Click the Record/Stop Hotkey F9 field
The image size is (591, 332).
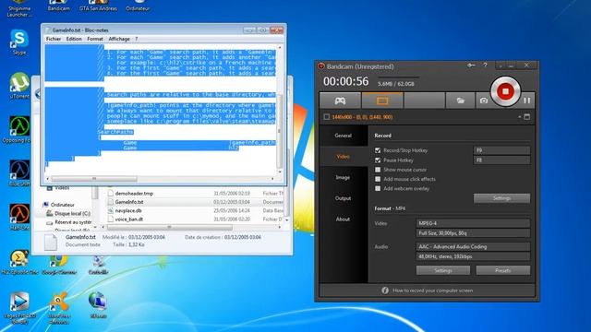pyautogui.click(x=501, y=150)
